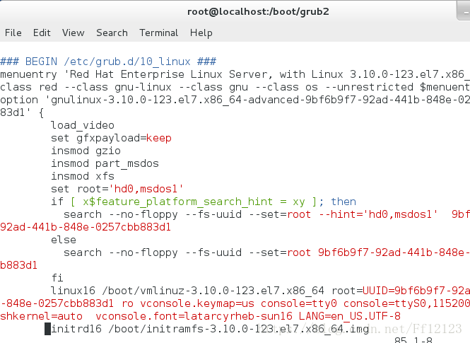Click '/boot/vmlinuz-3.10.0-123.el7.x86_64' path
This screenshot has height=343, width=470.
coord(213,291)
